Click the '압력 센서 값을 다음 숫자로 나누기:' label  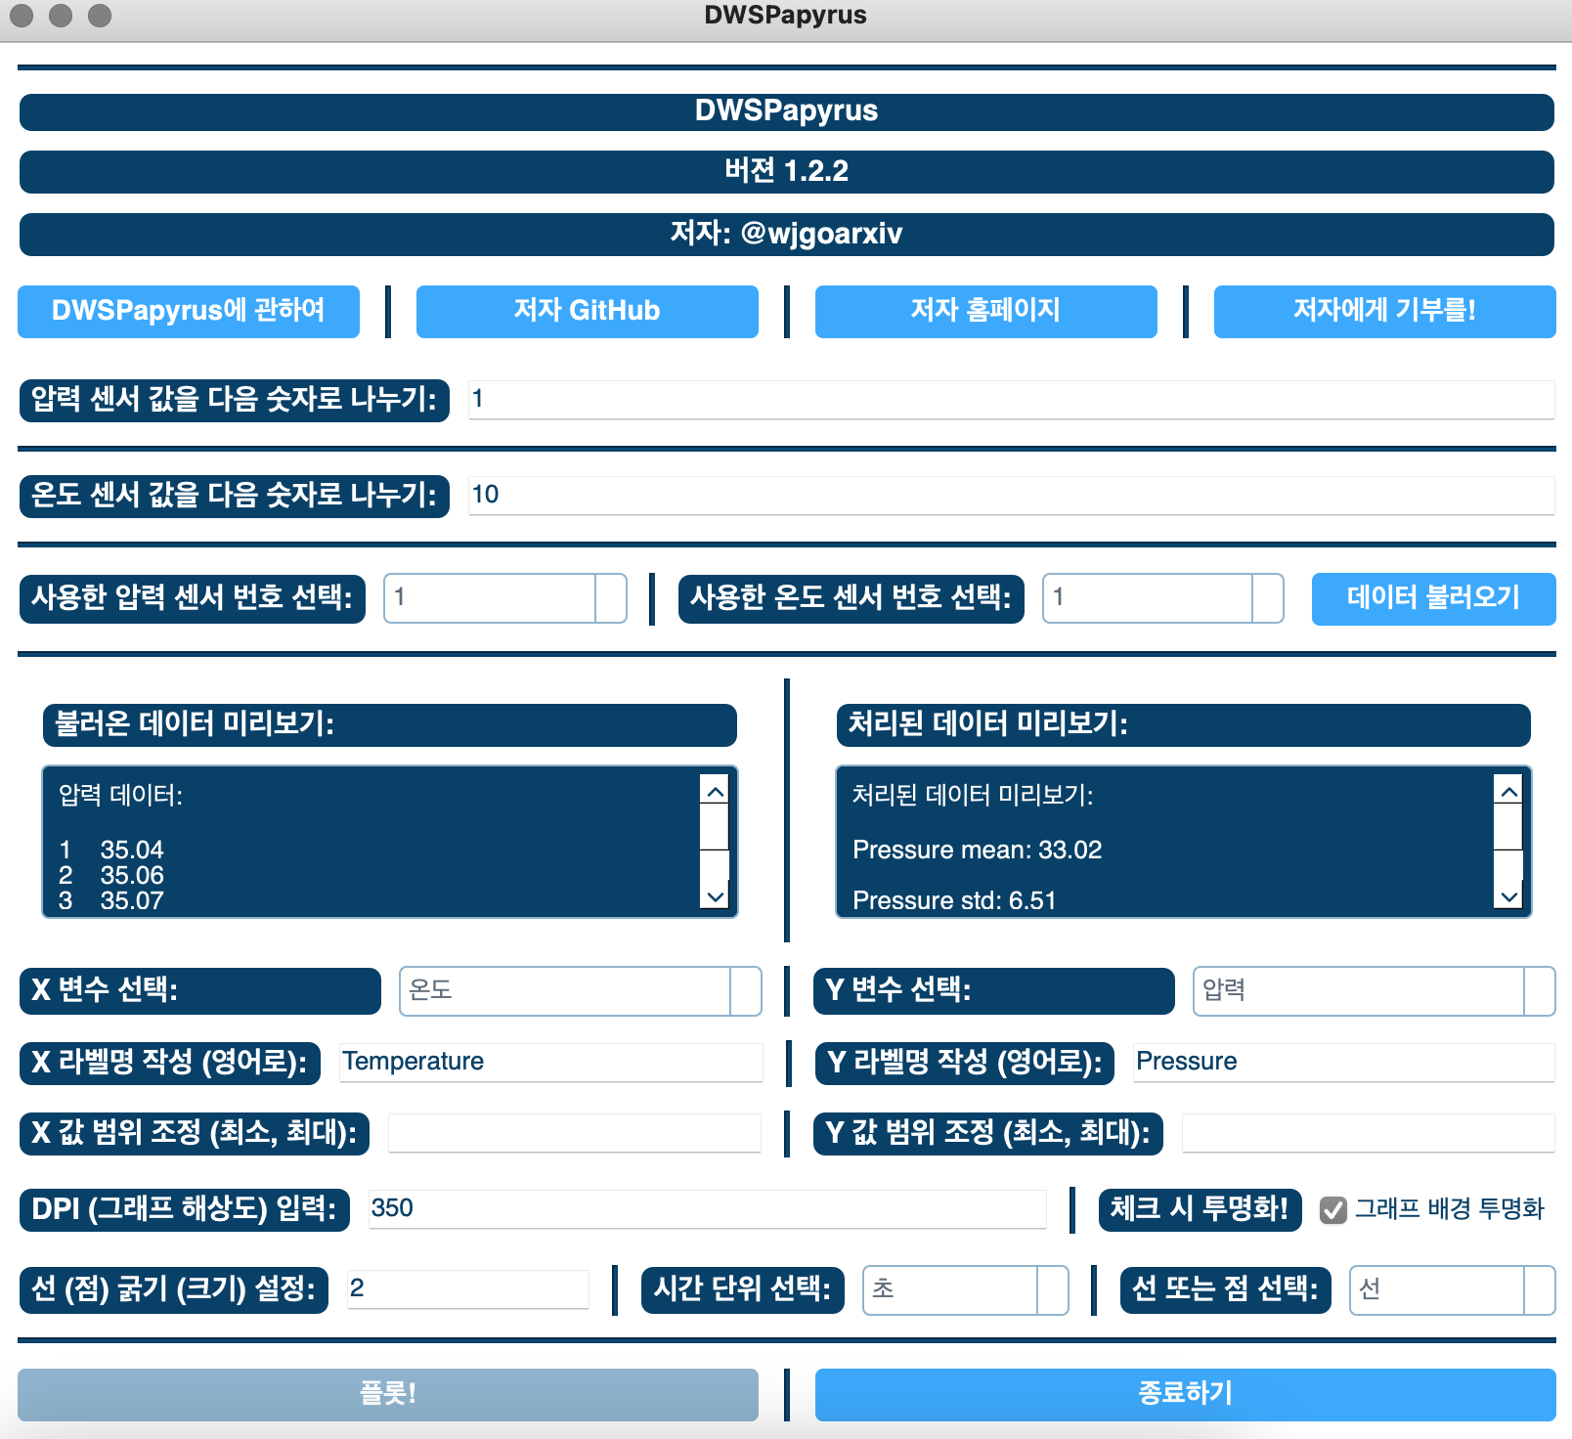coord(235,400)
